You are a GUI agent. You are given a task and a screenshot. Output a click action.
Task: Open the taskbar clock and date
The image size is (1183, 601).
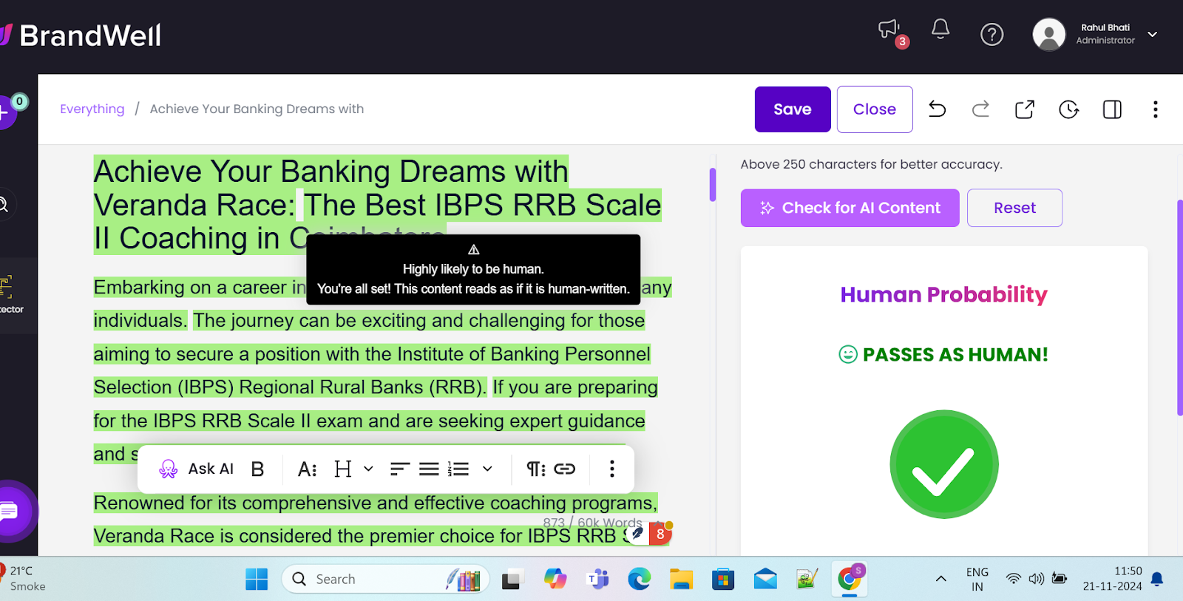[x=1112, y=579]
